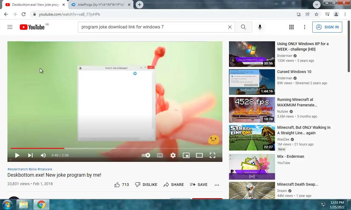Open more actions ellipsis under video
This screenshot has width=351, height=210.
click(x=217, y=185)
